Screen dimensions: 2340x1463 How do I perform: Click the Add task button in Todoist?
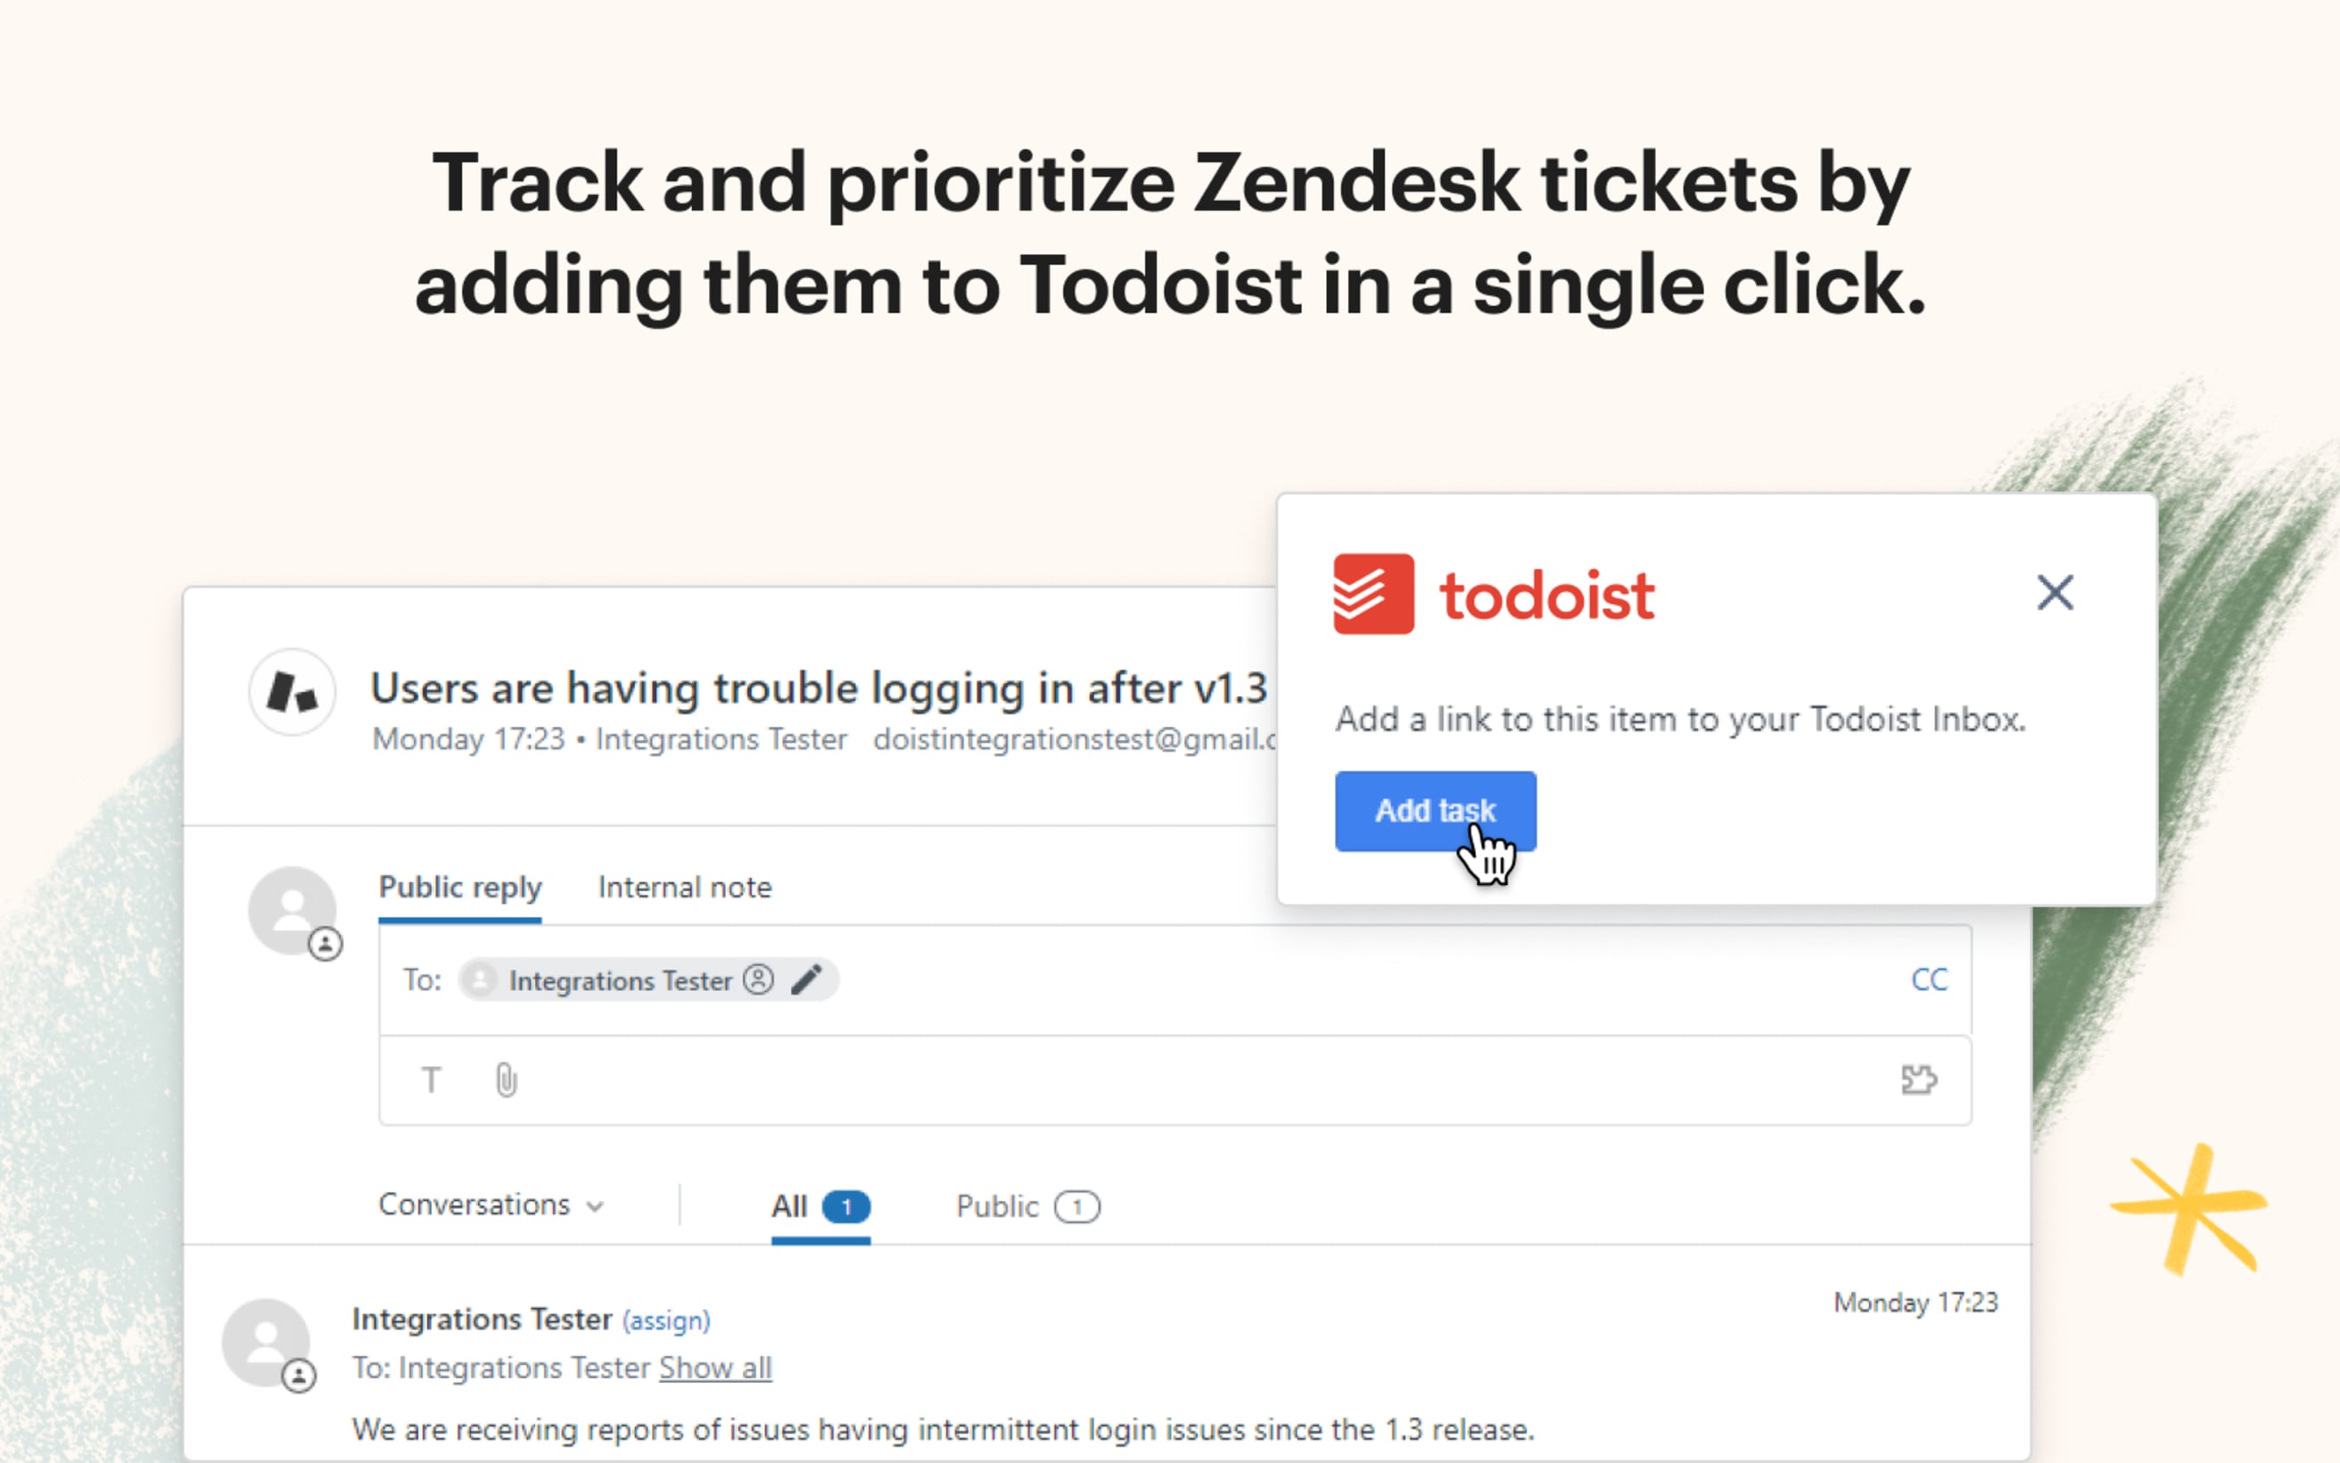coord(1436,811)
